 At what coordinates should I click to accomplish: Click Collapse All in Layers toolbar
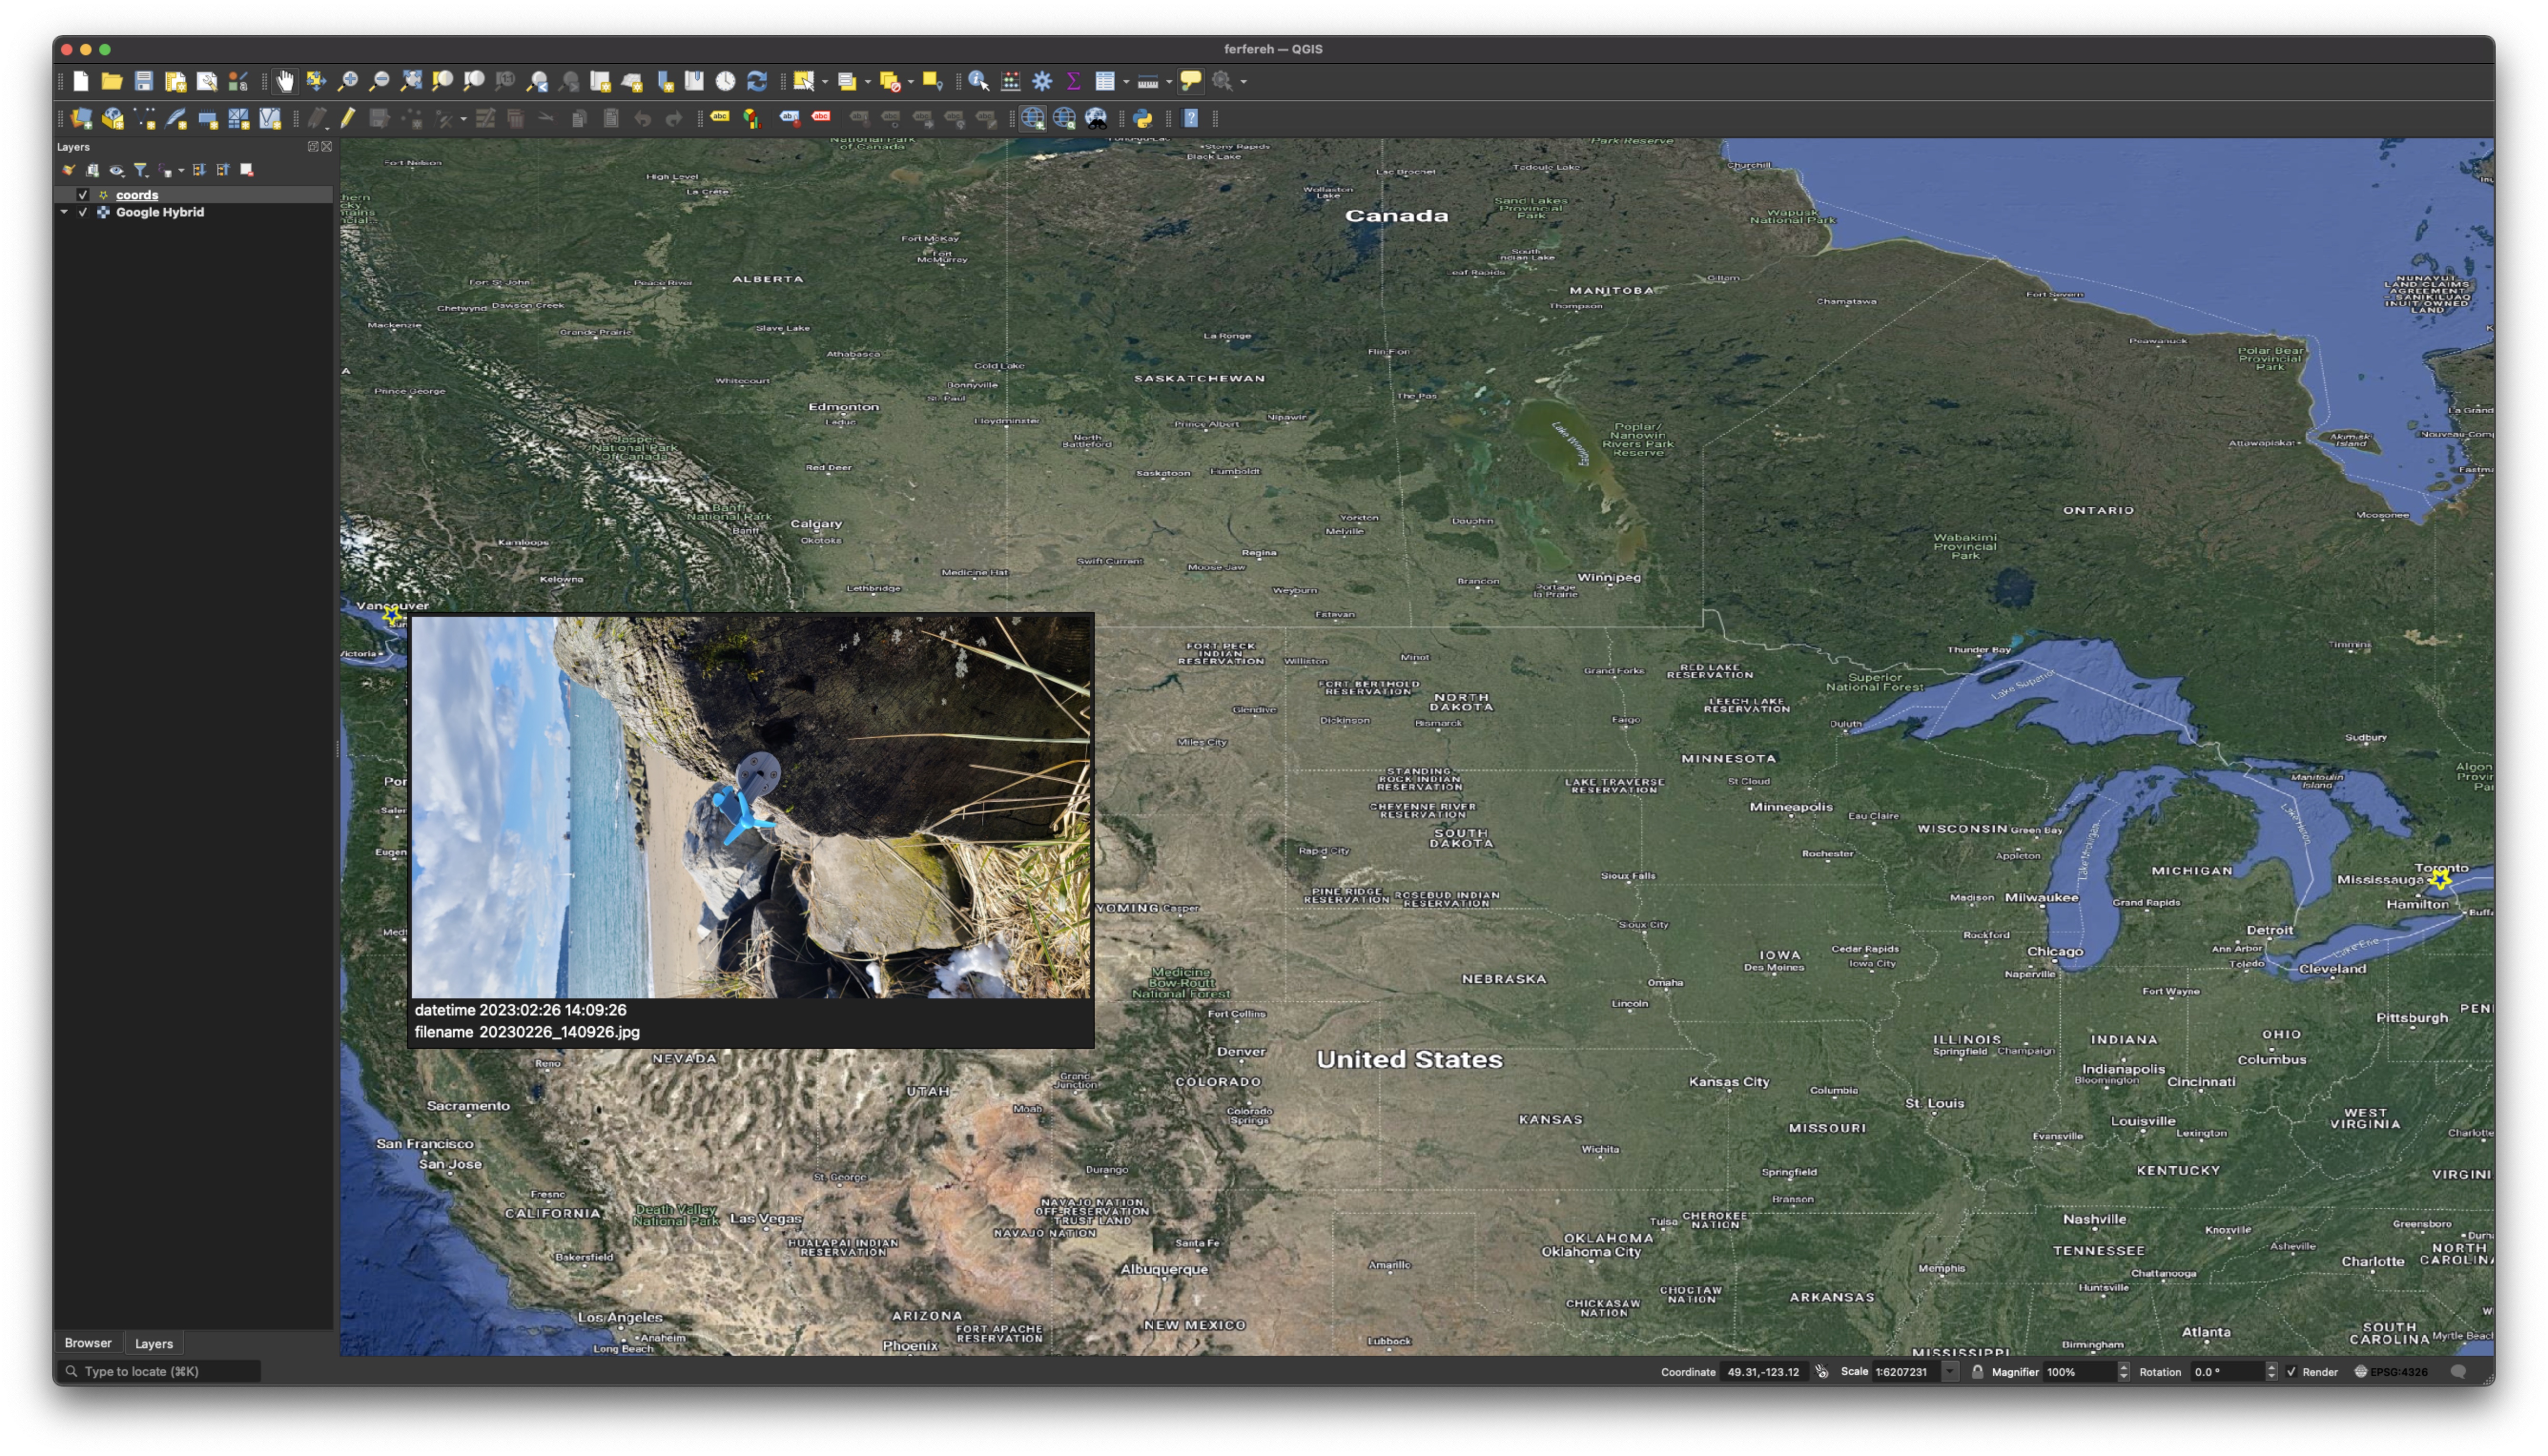coord(223,171)
